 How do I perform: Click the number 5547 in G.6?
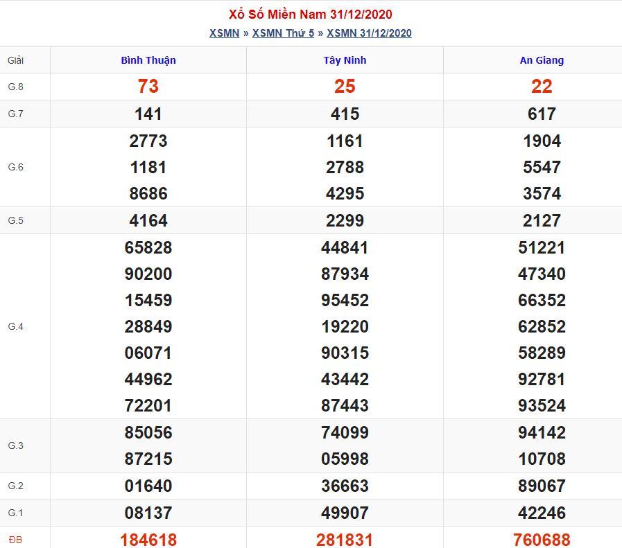pos(542,167)
